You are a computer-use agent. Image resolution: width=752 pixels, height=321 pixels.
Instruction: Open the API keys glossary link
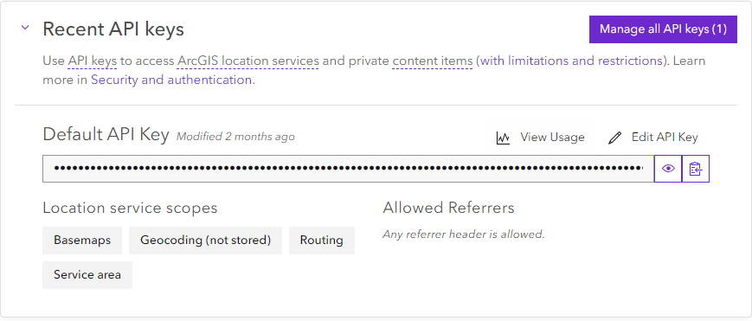(x=92, y=61)
